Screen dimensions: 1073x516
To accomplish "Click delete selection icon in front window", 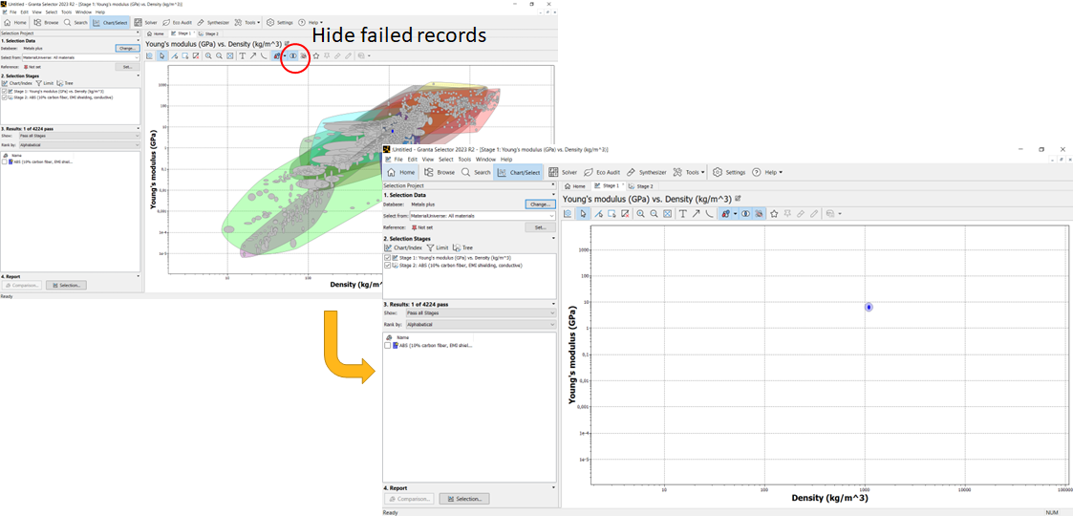I will click(x=625, y=213).
